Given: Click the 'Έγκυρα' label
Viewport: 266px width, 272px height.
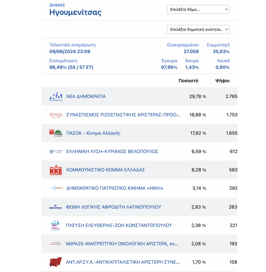Looking at the screenshot, I should click(169, 61).
